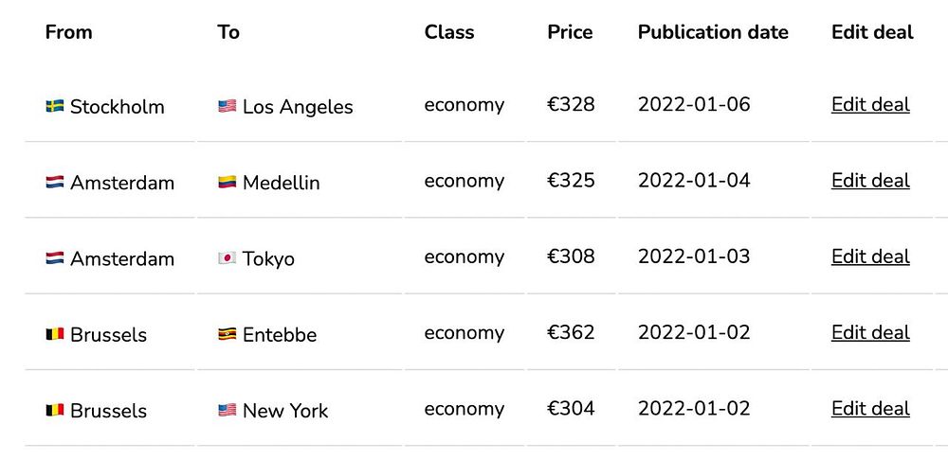Click the Japanese flag beside Tokyo
This screenshot has width=948, height=460.
228,258
